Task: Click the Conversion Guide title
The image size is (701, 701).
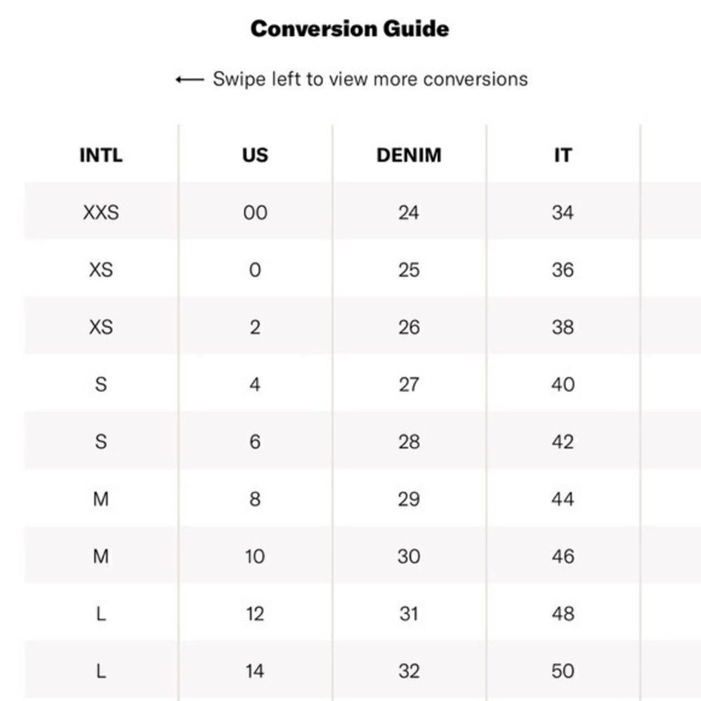Action: coord(350,29)
